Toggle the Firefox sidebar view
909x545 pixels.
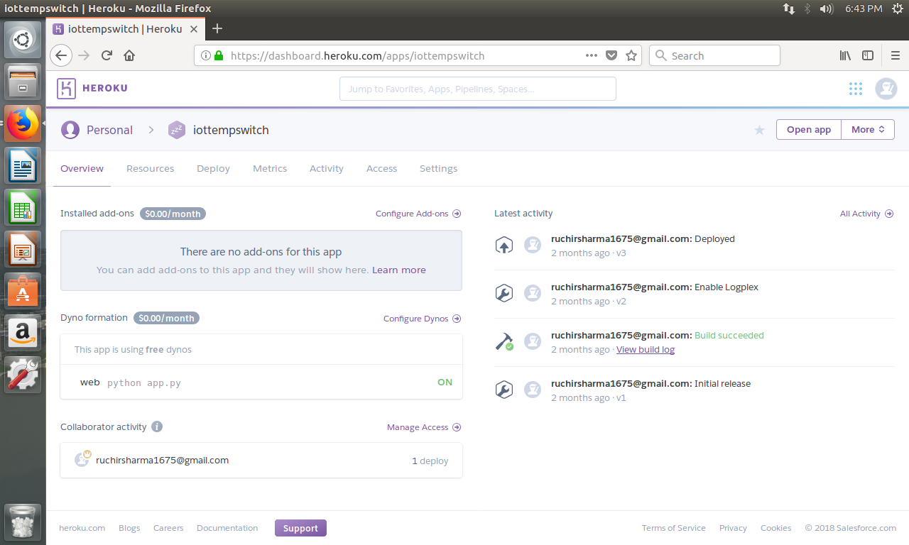click(867, 55)
